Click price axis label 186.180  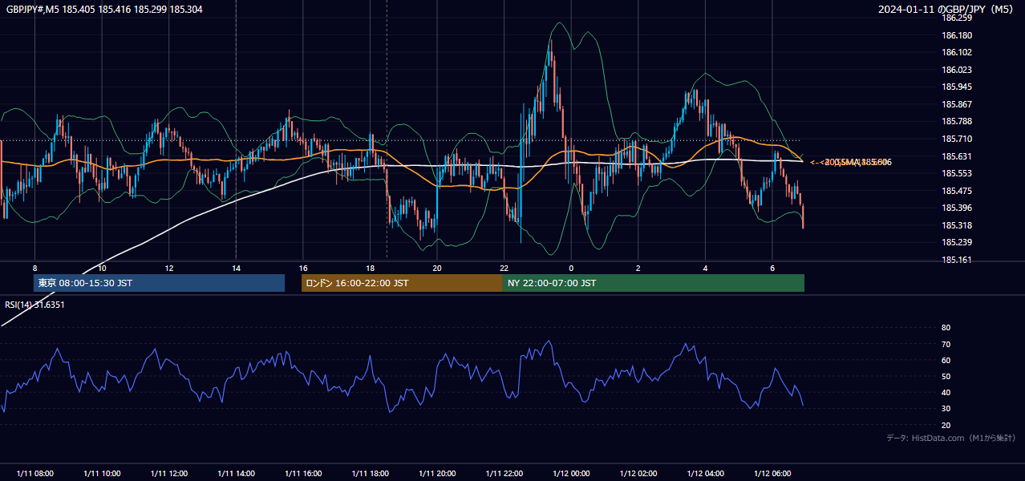coord(956,35)
